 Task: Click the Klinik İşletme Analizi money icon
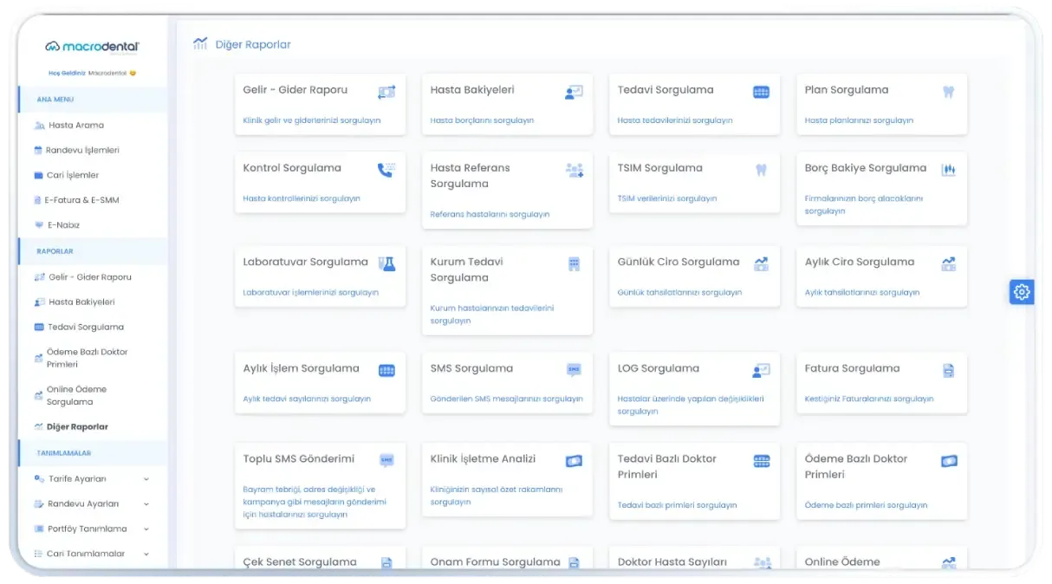coord(574,460)
